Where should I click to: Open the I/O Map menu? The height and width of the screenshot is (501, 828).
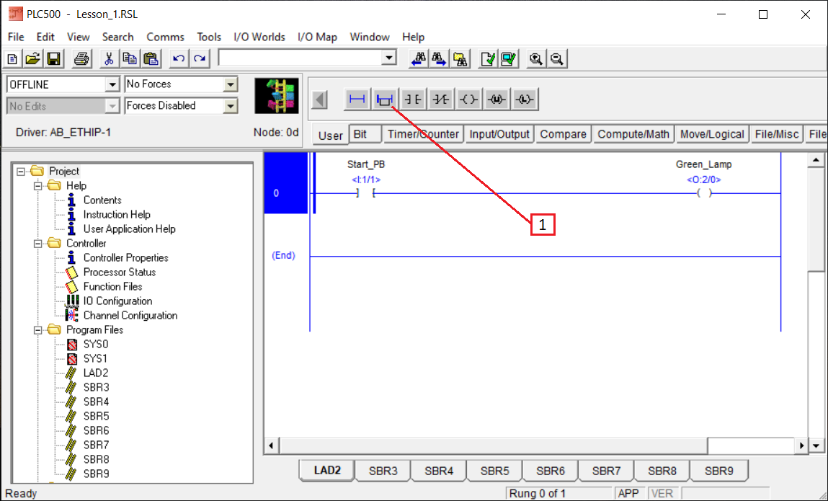(317, 37)
